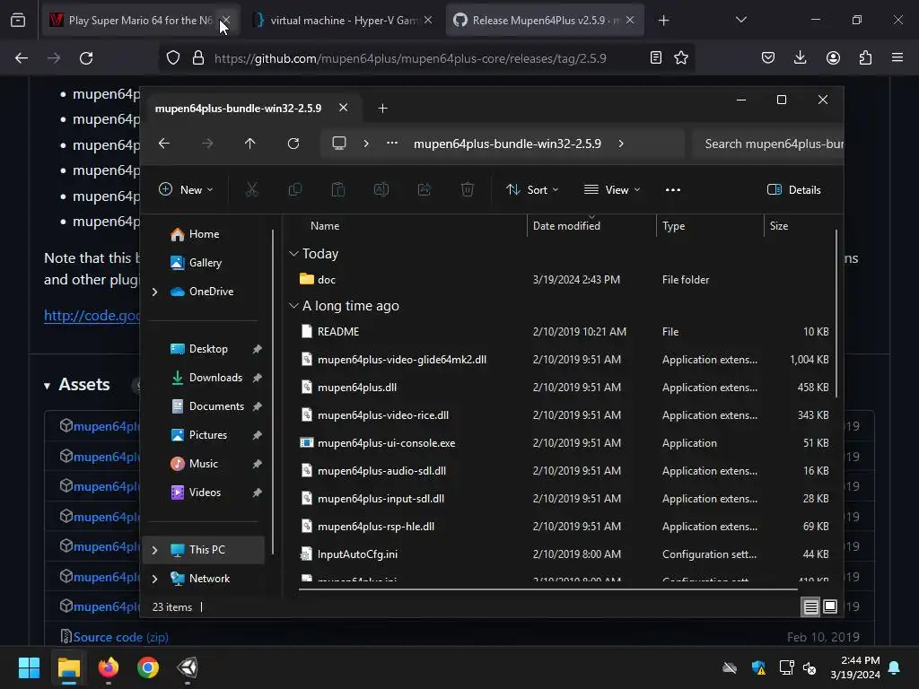This screenshot has height=689, width=919.
Task: Open Downloads in navigation pane
Action: [215, 378]
